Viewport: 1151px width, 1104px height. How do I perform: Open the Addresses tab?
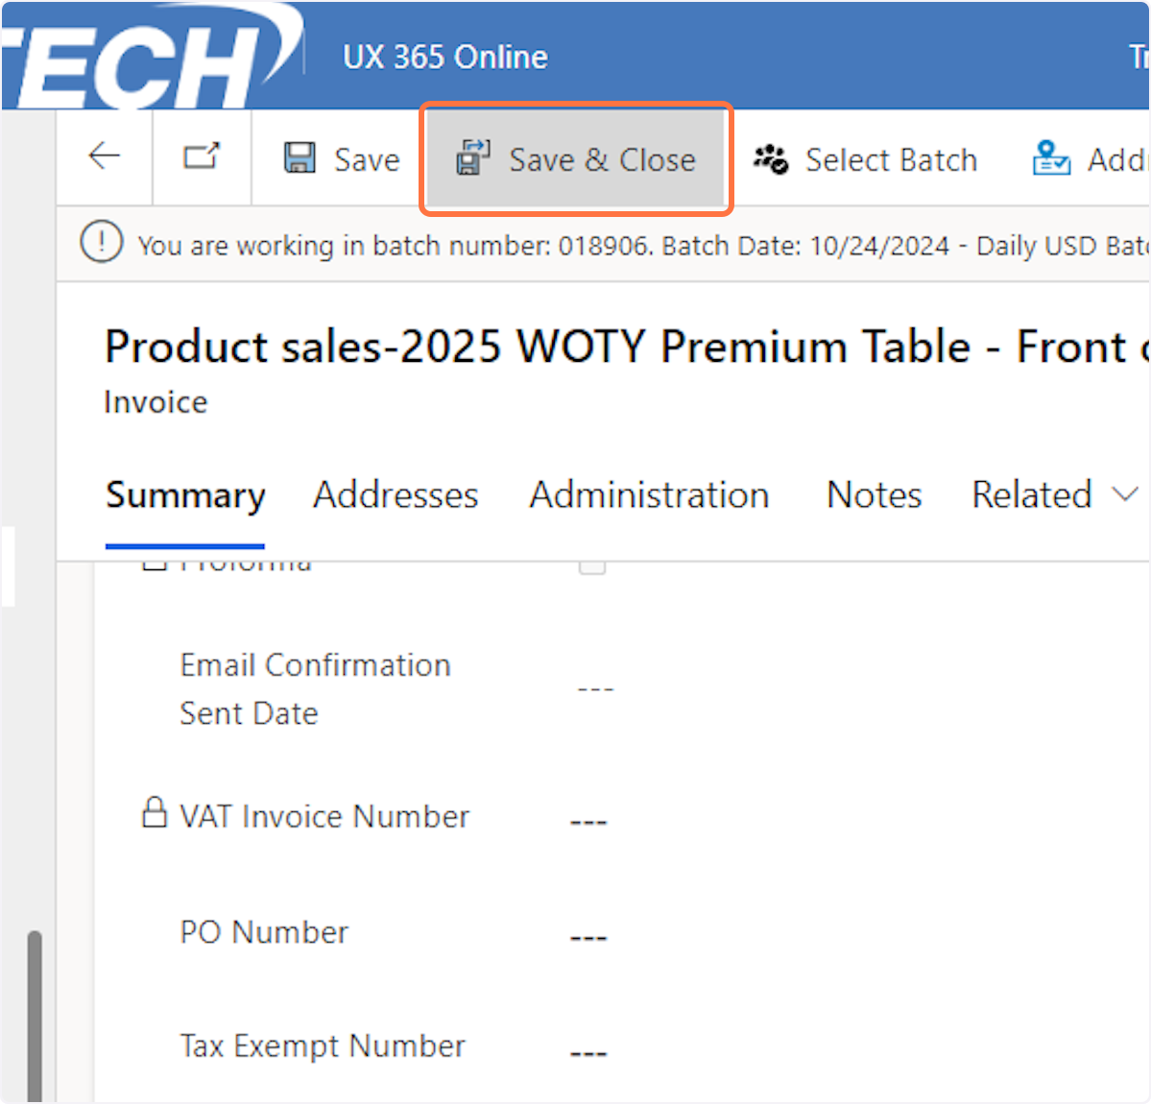[x=396, y=495]
